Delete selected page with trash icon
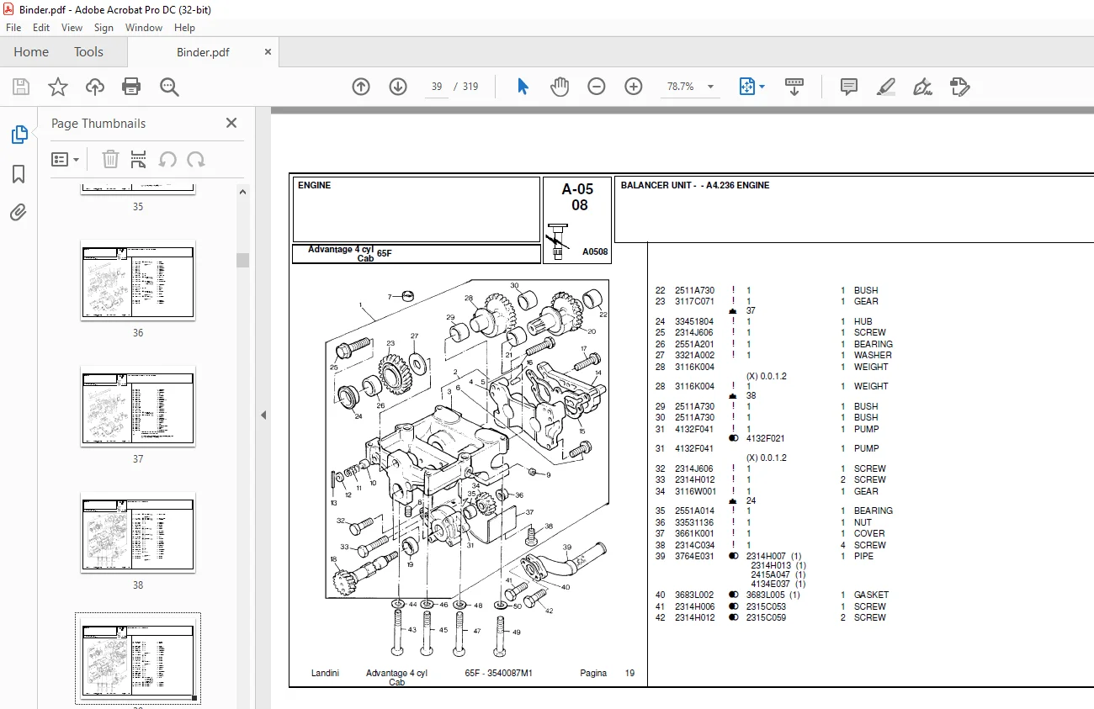1094x709 pixels. (x=110, y=159)
